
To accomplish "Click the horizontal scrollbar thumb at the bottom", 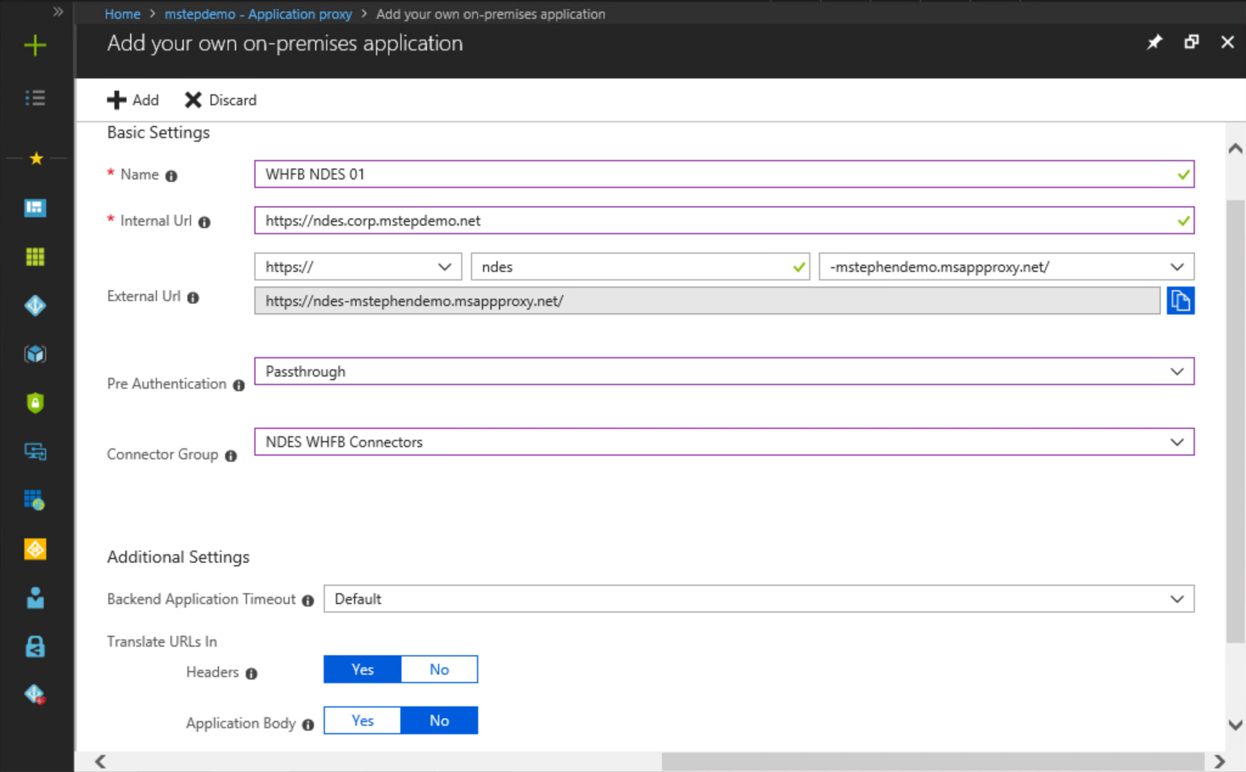I will (x=932, y=761).
